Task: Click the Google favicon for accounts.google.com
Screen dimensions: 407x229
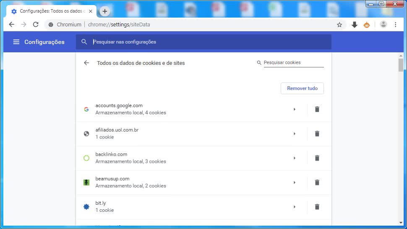Action: coord(86,109)
